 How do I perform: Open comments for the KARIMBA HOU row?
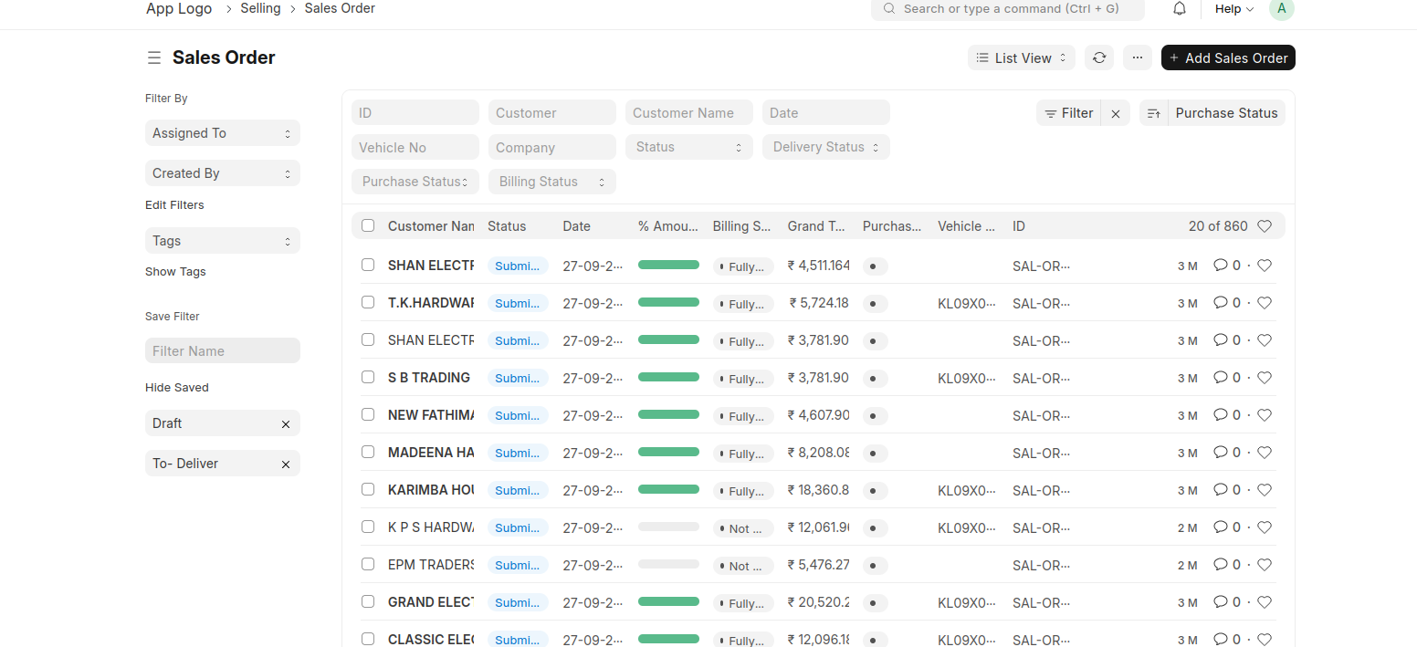(1226, 490)
